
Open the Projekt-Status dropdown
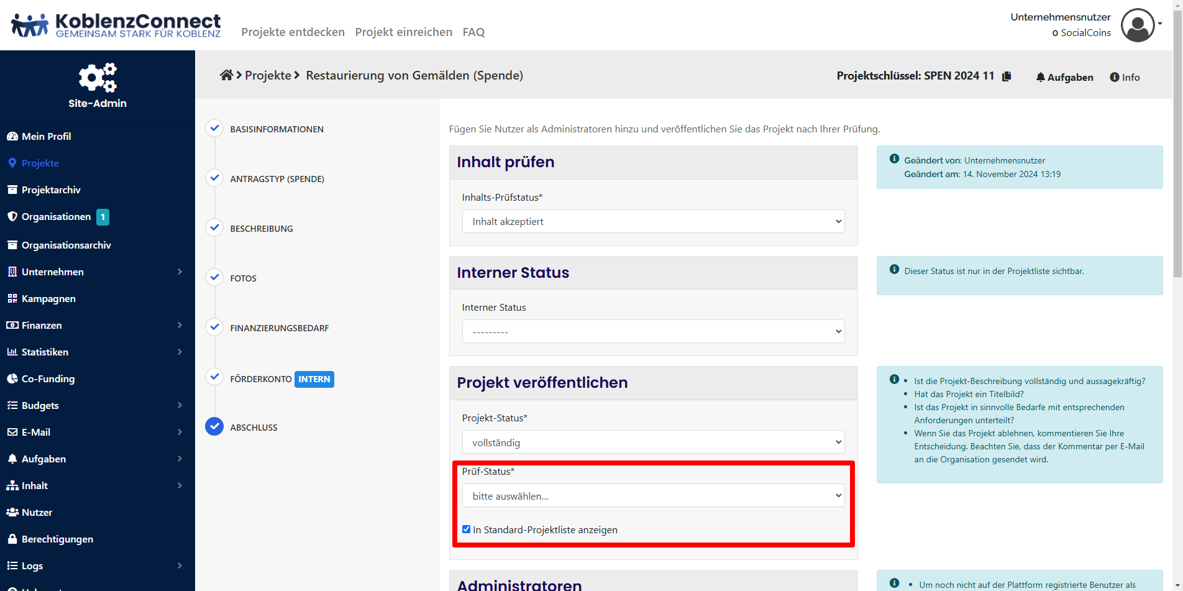tap(653, 442)
